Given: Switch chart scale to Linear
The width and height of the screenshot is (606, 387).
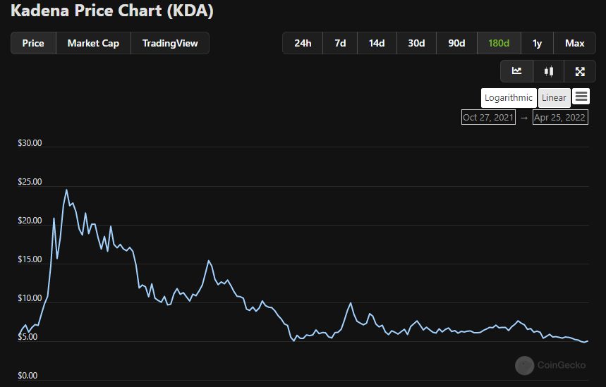Looking at the screenshot, I should tap(554, 98).
